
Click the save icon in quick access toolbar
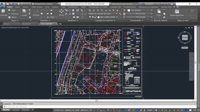coord(15,4)
